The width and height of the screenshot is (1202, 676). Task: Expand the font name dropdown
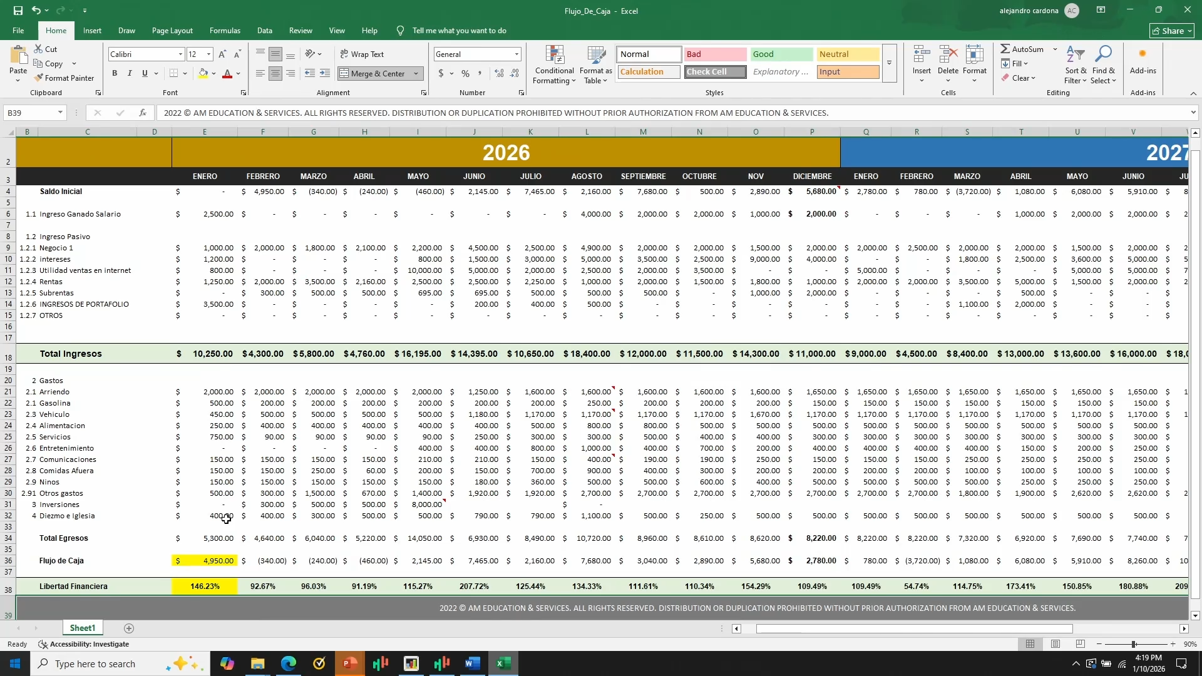point(181,54)
